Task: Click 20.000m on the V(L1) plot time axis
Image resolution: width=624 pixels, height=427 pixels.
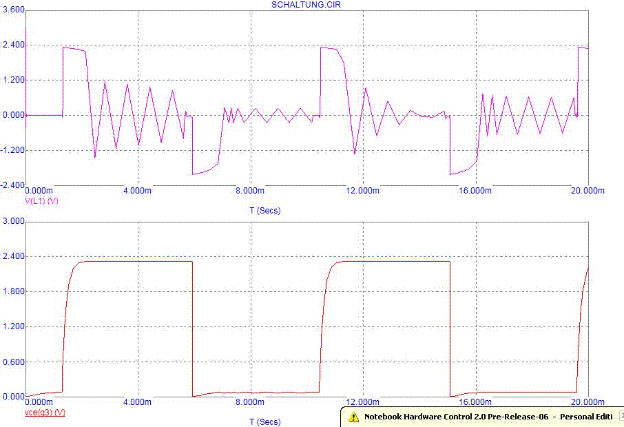Action: click(x=587, y=191)
